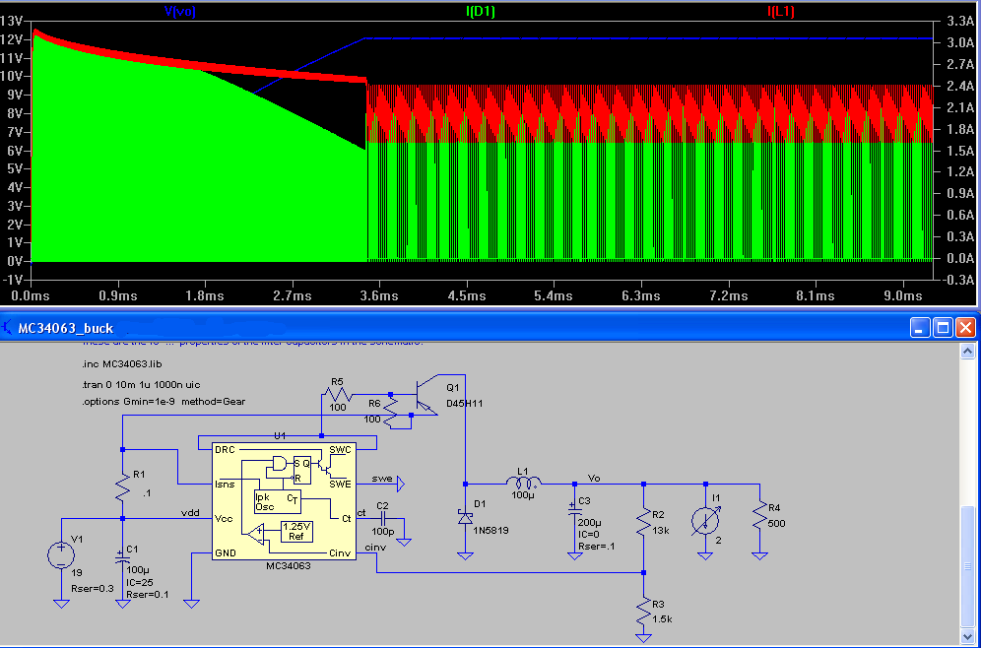This screenshot has height=648, width=981.
Task: Click the AND gate inside U1
Action: pos(278,464)
